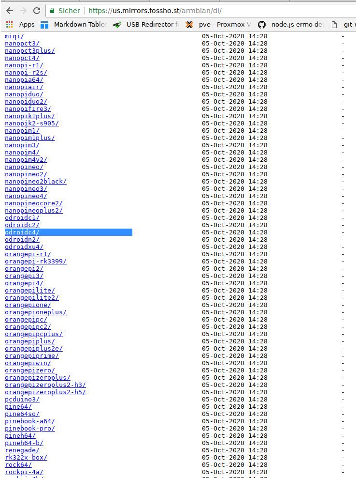The height and width of the screenshot is (478, 356).
Task: Open the Apps grid bookmark
Action: (x=20, y=24)
